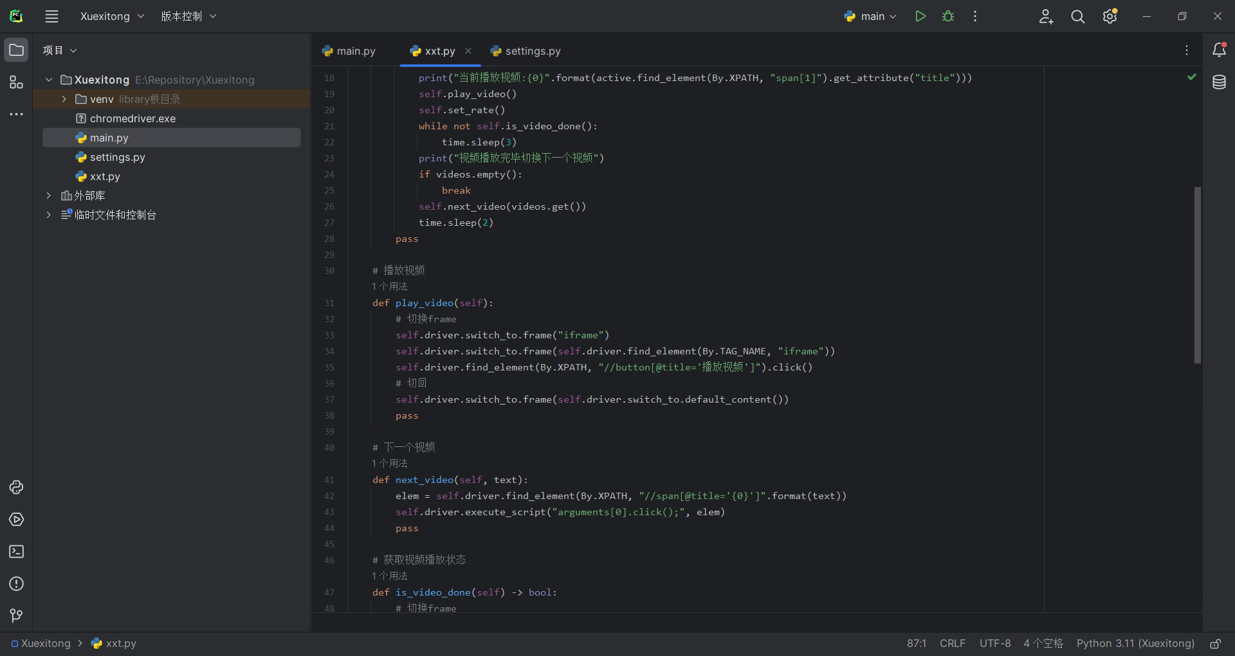The width and height of the screenshot is (1235, 656).
Task: Click usages hint above is_video_done
Action: click(390, 576)
